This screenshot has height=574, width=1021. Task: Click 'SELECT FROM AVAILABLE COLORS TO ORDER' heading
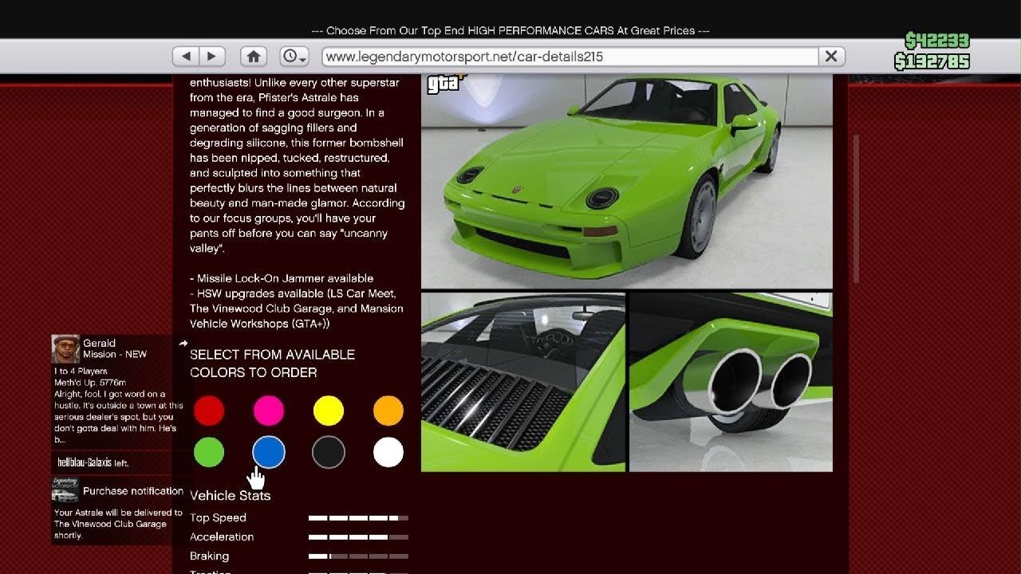tap(272, 364)
